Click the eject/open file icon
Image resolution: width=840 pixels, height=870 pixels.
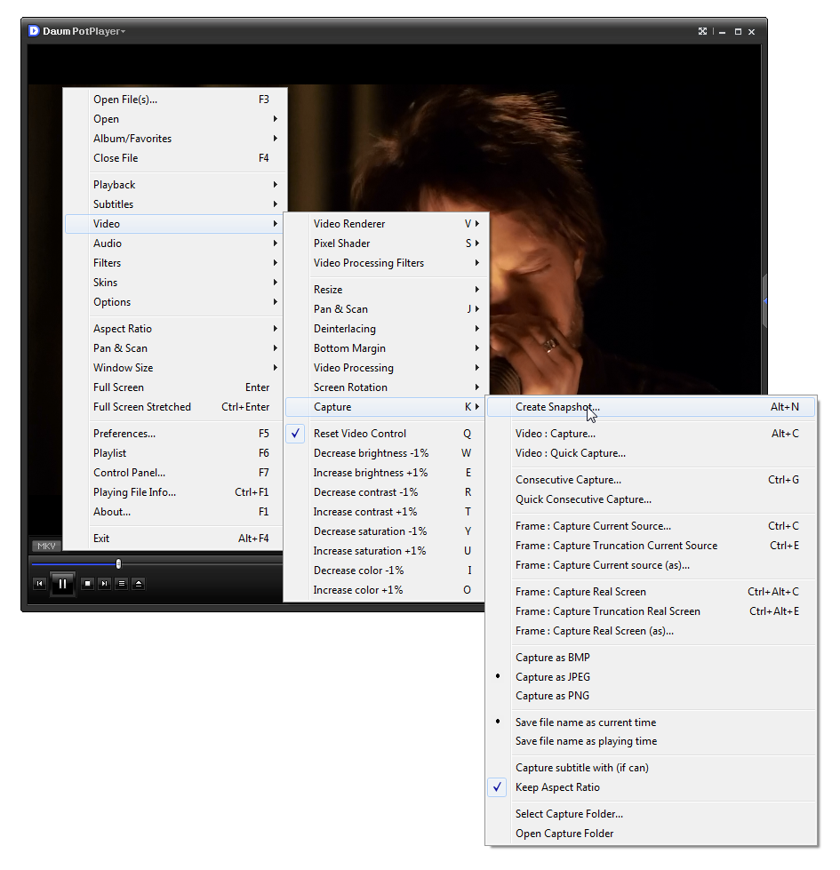pyautogui.click(x=139, y=584)
